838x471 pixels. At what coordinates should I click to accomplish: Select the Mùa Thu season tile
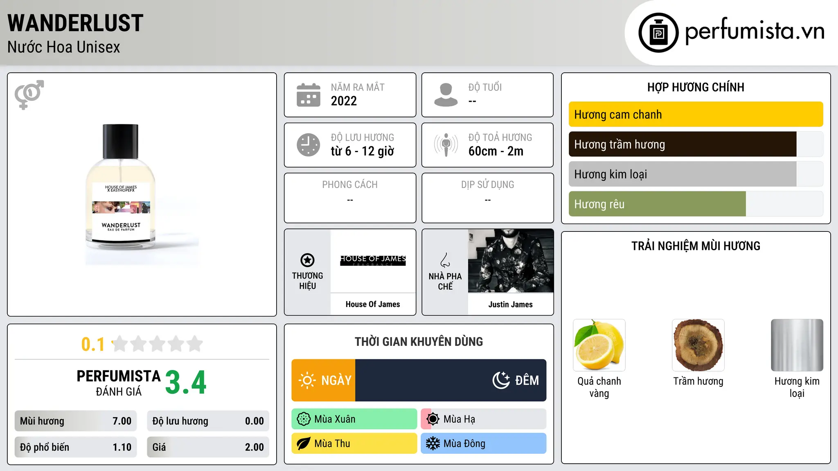coord(354,444)
